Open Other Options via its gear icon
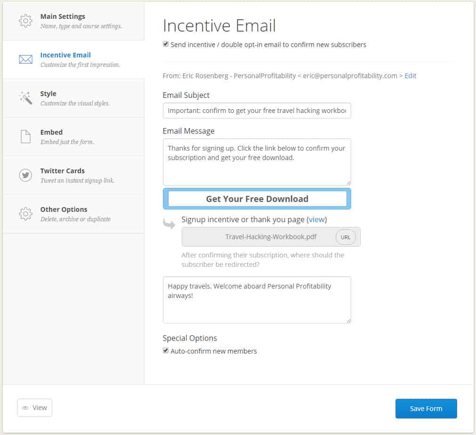 pyautogui.click(x=26, y=214)
